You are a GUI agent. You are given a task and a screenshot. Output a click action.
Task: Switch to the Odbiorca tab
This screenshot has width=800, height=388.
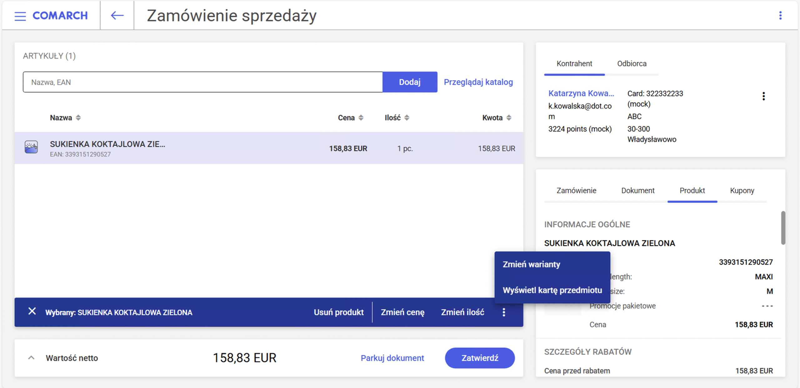pos(632,64)
